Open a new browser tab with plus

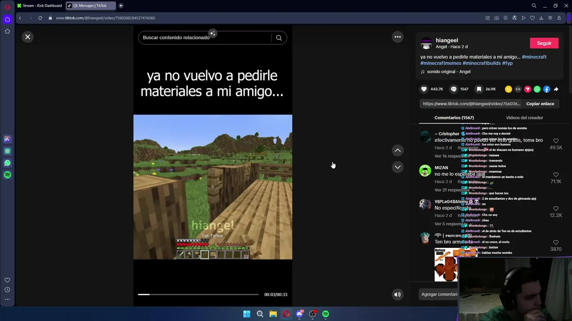(121, 6)
